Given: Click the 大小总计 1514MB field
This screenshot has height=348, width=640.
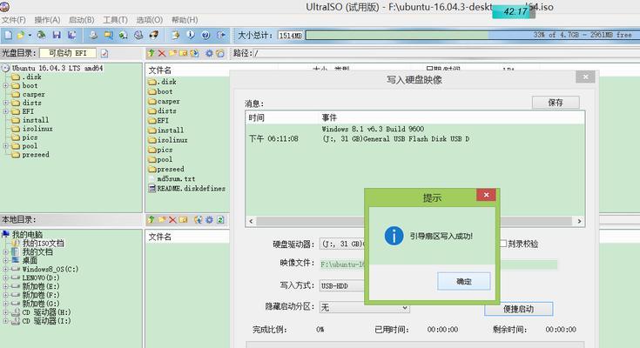Looking at the screenshot, I should 291,36.
